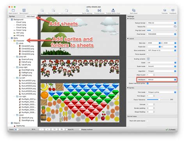Click the stand folder icon
This screenshot has height=142, width=185.
point(17,115)
